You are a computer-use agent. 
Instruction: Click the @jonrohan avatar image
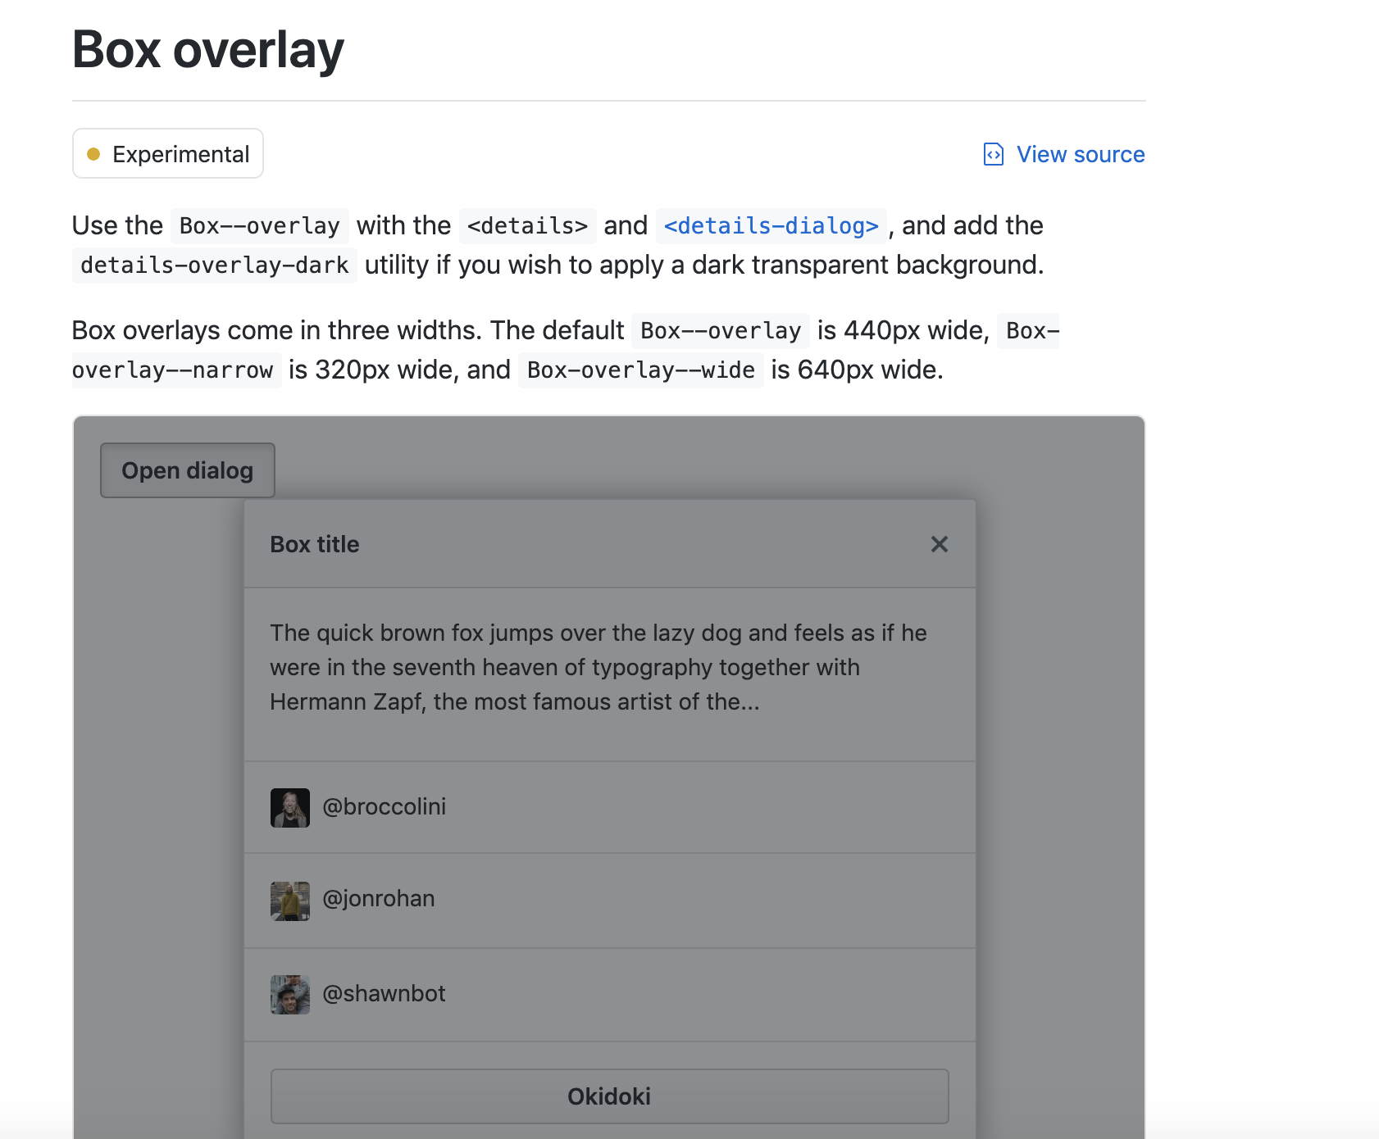(289, 901)
